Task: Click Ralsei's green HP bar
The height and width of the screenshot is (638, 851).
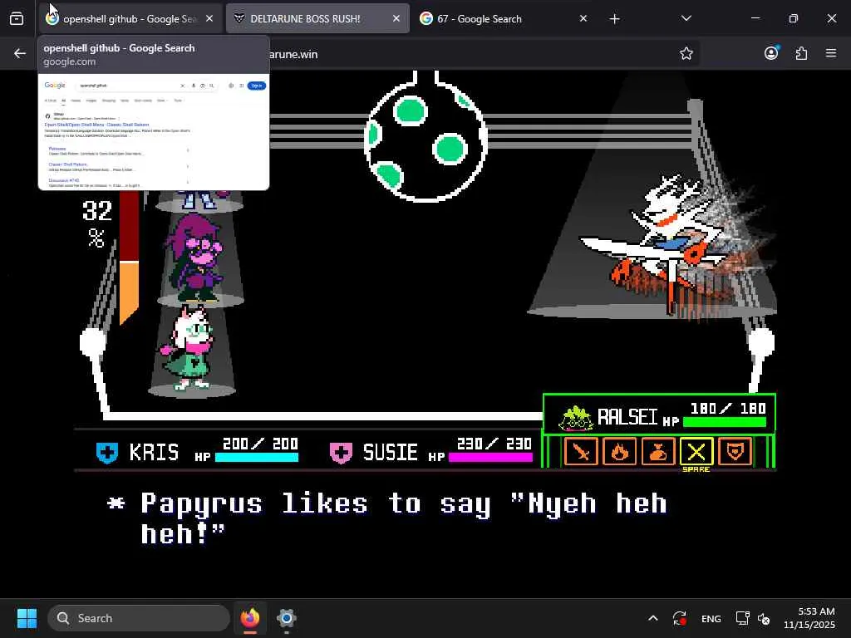Action: (725, 422)
